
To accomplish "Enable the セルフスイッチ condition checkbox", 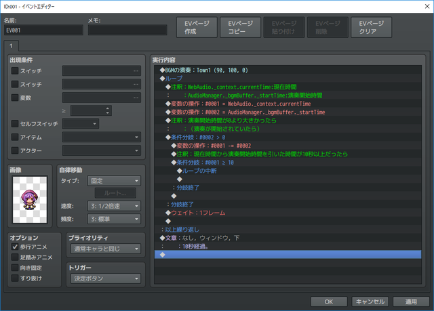I will (x=15, y=123).
